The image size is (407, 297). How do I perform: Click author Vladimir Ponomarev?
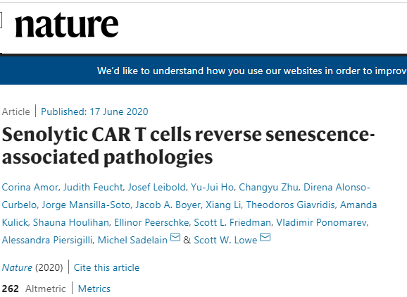[322, 223]
